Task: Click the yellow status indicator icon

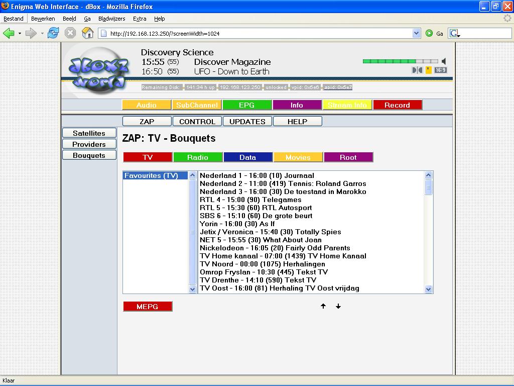Action: point(429,70)
